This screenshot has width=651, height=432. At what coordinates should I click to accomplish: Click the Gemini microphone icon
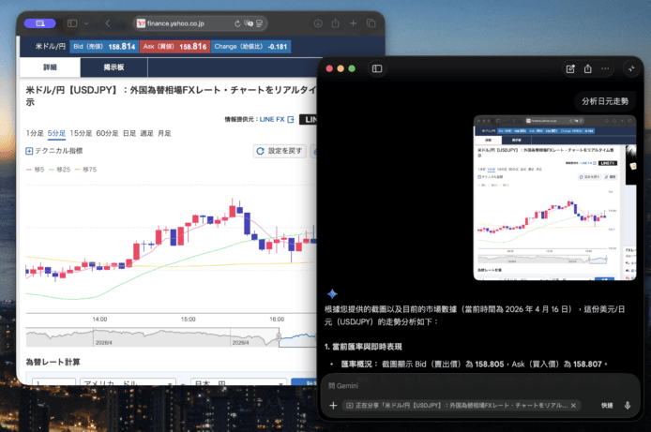(x=628, y=406)
